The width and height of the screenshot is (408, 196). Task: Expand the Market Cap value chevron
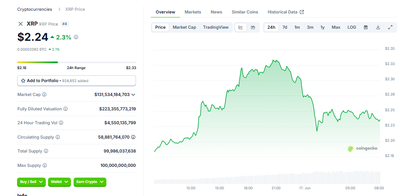133,95
